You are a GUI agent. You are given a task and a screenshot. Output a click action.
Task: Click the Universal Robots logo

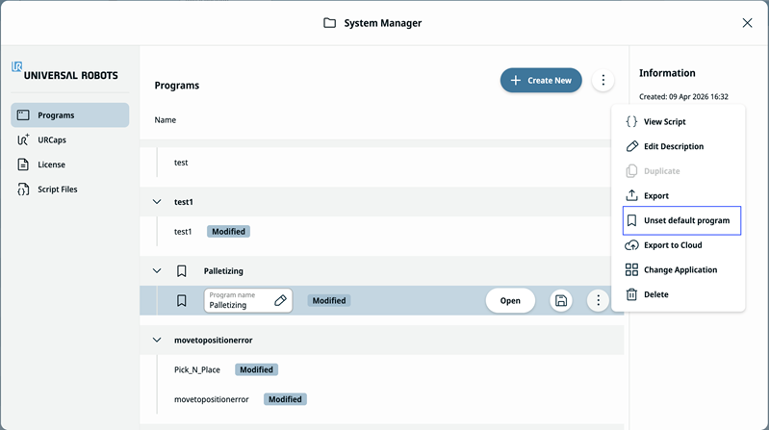(64, 71)
